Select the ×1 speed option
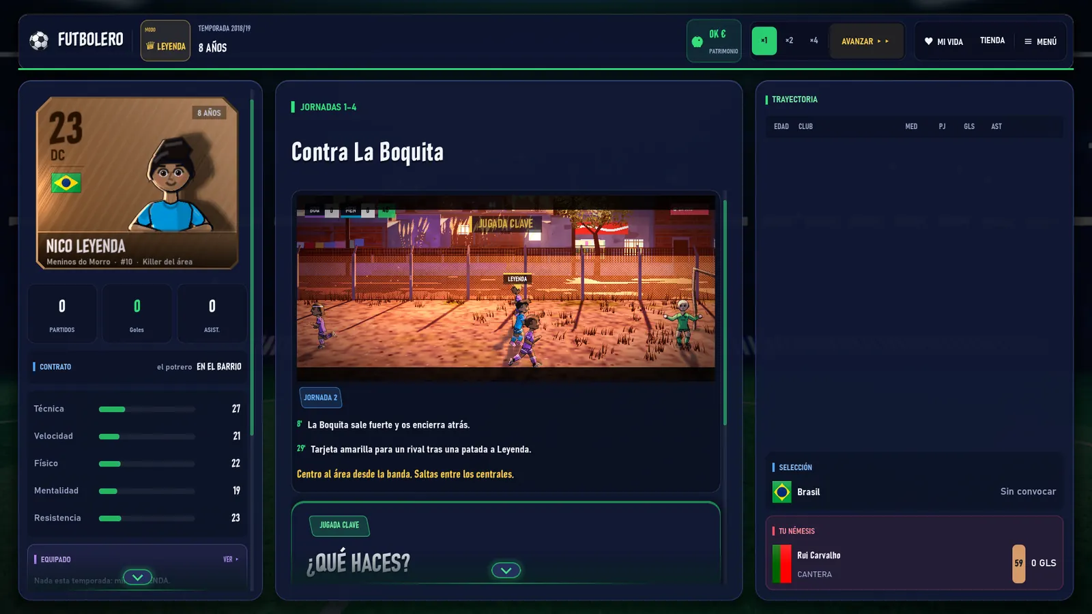Image resolution: width=1092 pixels, height=614 pixels. click(x=764, y=41)
